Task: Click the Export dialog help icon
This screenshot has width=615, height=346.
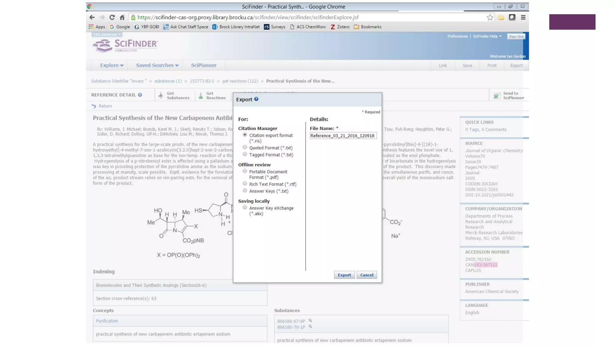Action: point(256,99)
